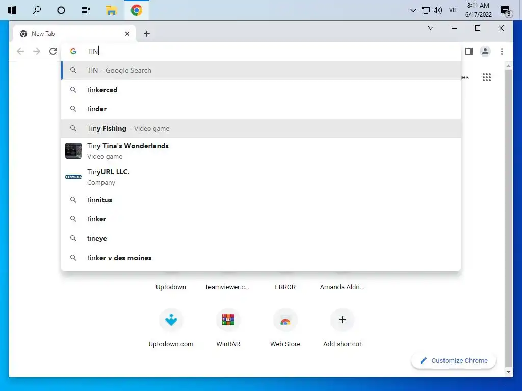Screen dimensions: 522x391
Task: Open the ERROR shortcut
Action: pyautogui.click(x=285, y=287)
